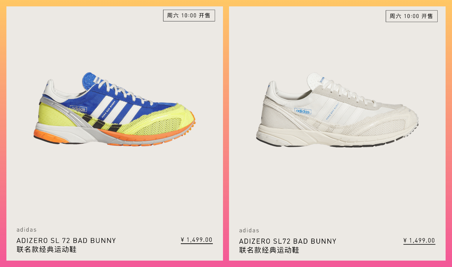Select the ¥ 1,499.00 price under white shoe
The width and height of the screenshot is (452, 267).
coord(419,241)
